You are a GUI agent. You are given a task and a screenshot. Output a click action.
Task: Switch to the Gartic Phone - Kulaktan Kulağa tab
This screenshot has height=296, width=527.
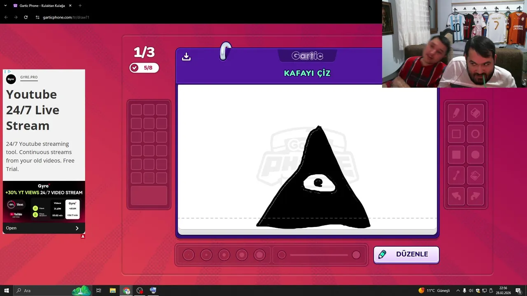pos(42,6)
